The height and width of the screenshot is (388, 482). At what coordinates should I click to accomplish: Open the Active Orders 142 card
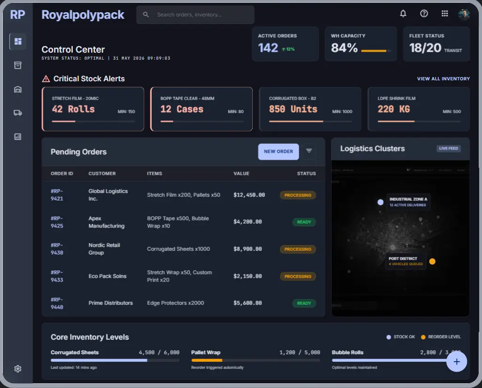(285, 44)
